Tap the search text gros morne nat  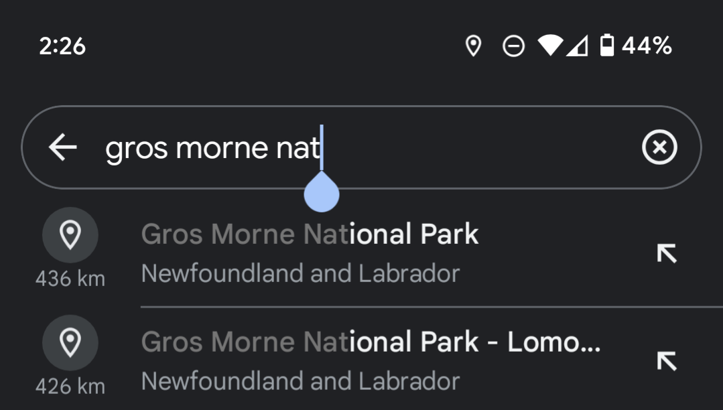click(x=211, y=146)
